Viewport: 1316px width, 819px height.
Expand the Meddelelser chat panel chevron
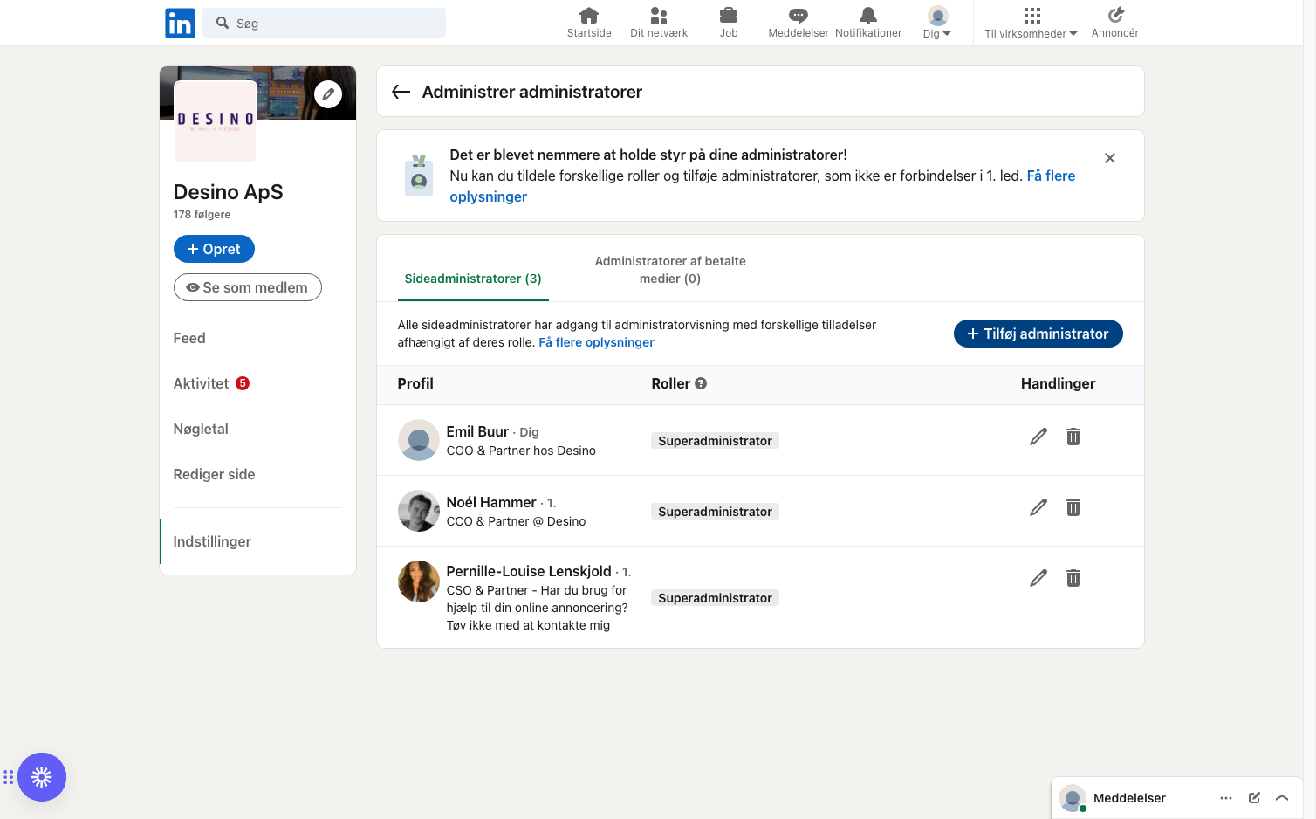coord(1282,798)
